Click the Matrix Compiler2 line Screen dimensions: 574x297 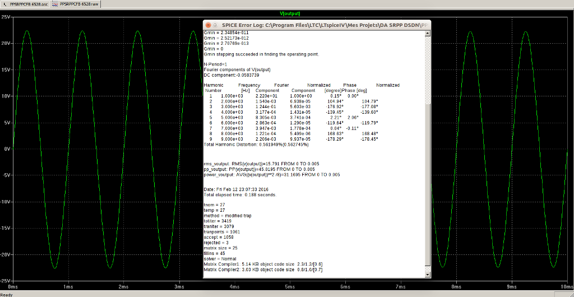click(x=263, y=270)
